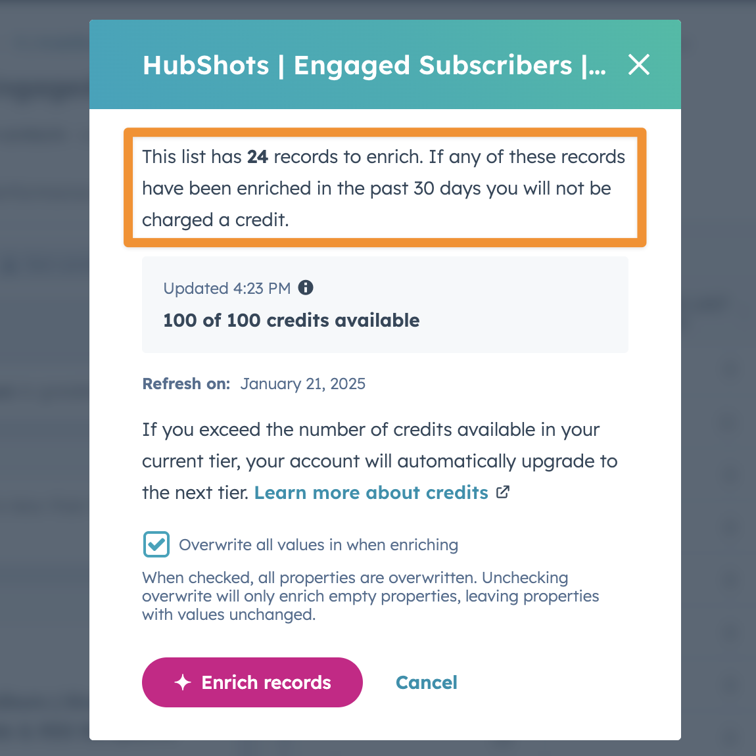Select the '100 of 100 credits available' text
The image size is (756, 756).
click(291, 320)
